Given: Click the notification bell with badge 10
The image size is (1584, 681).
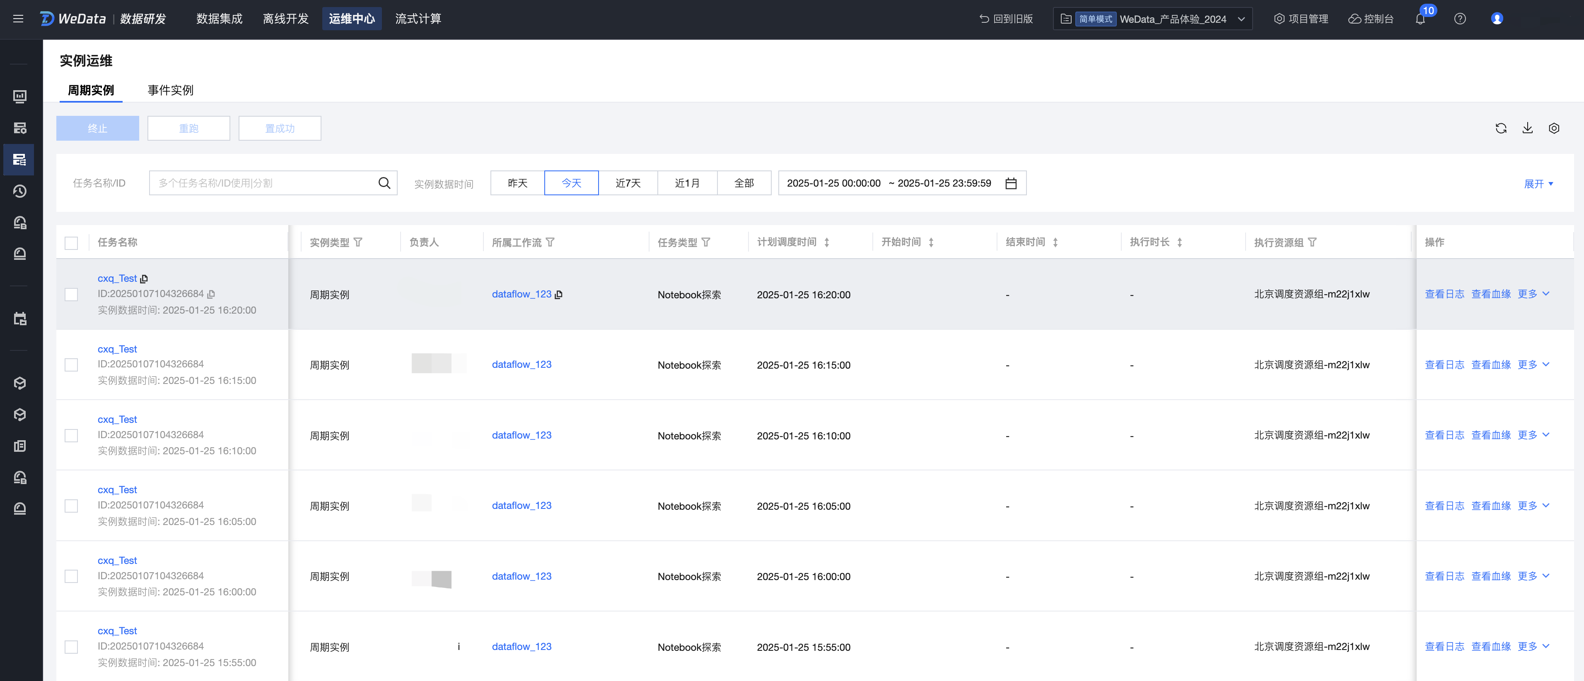Looking at the screenshot, I should click(x=1420, y=19).
